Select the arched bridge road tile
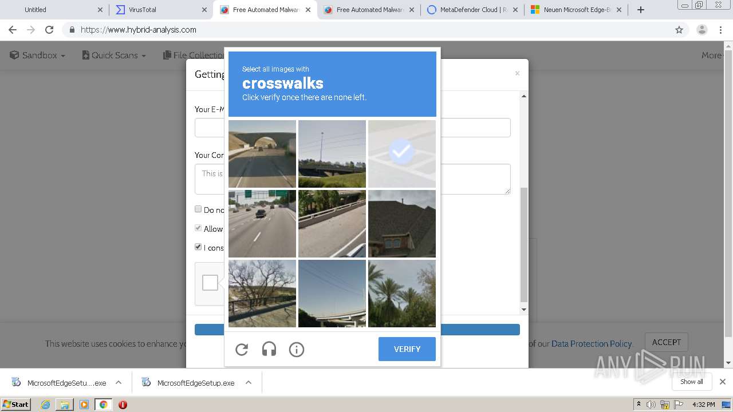The width and height of the screenshot is (733, 412). point(262,154)
